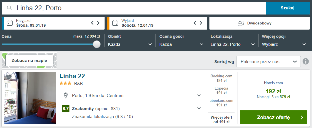Open the check-in calendar icon
Viewport: 312px width, 128px height.
coord(9,23)
